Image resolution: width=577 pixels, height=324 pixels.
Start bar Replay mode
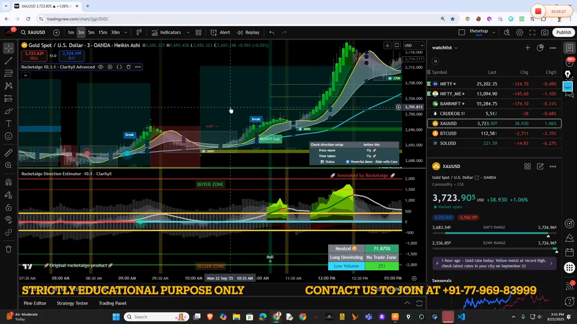coord(248,32)
